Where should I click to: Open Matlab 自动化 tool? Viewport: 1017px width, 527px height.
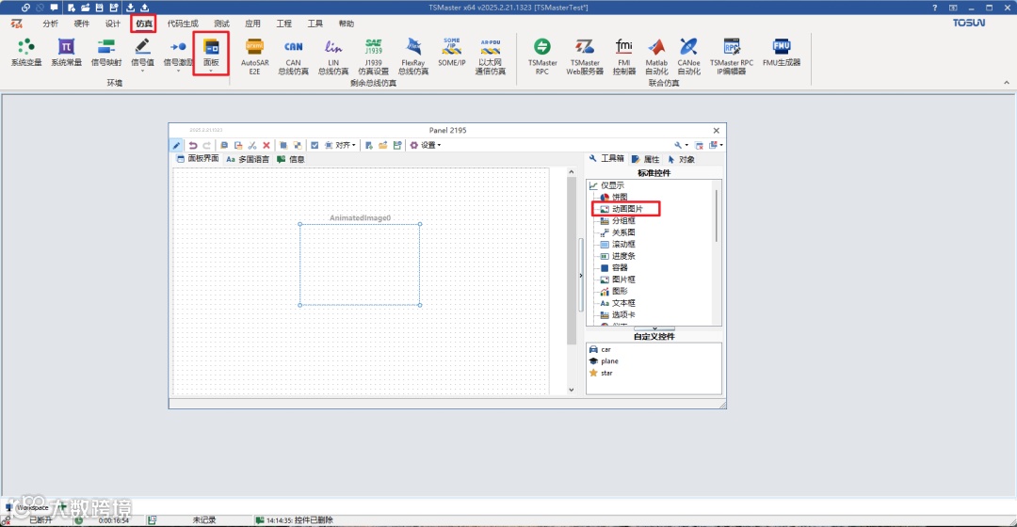tap(656, 56)
